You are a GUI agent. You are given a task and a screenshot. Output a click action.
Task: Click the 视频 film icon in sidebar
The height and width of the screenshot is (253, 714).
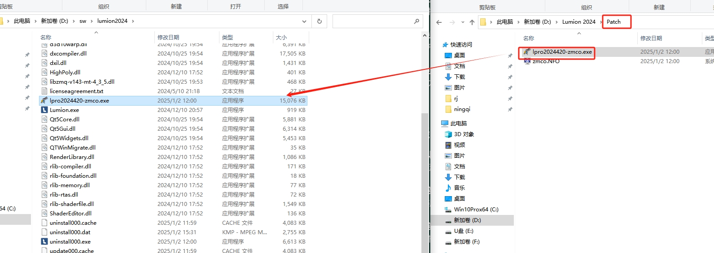(x=448, y=145)
